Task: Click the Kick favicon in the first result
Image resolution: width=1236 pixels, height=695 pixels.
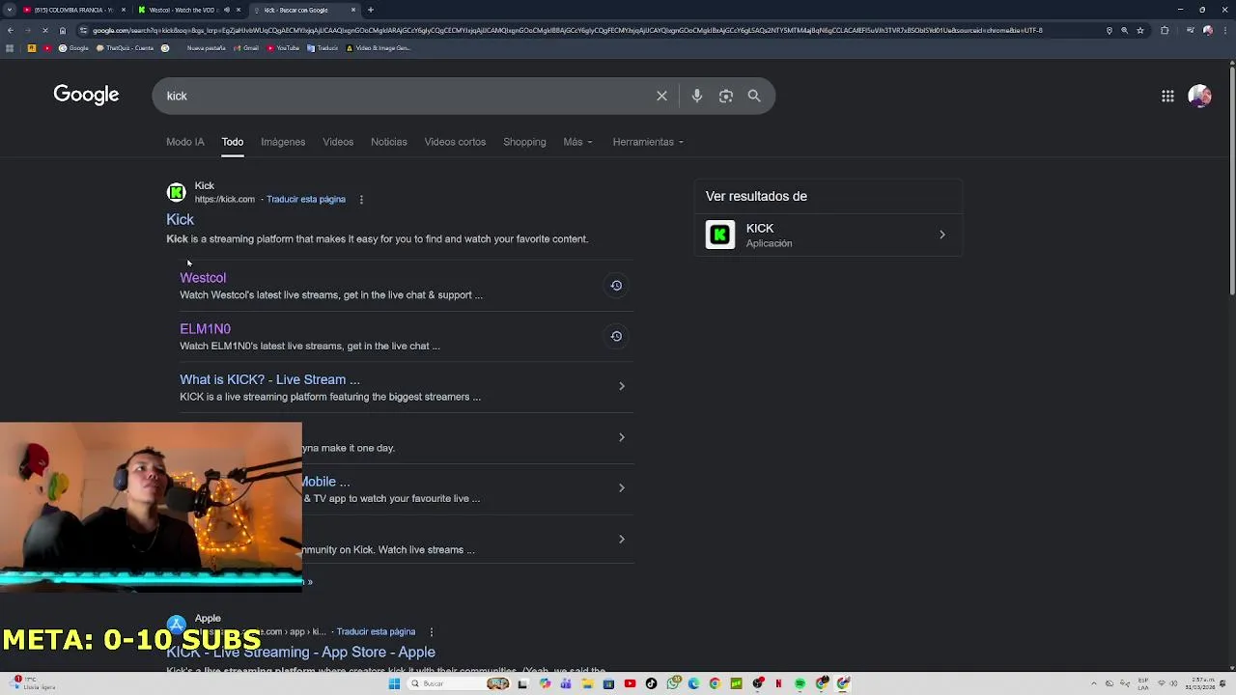Action: tap(176, 192)
